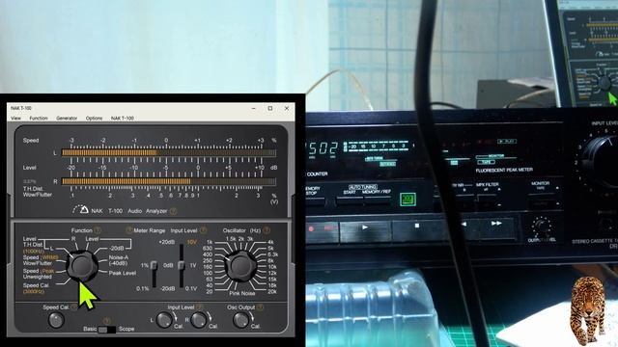618x347 pixels.
Task: Select Pink Noise on the oscillator dial
Action: [242, 293]
